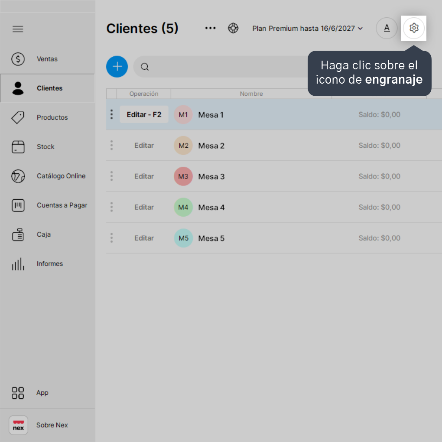442x442 pixels.
Task: Open Mesa 2 row options dots
Action: click(112, 145)
